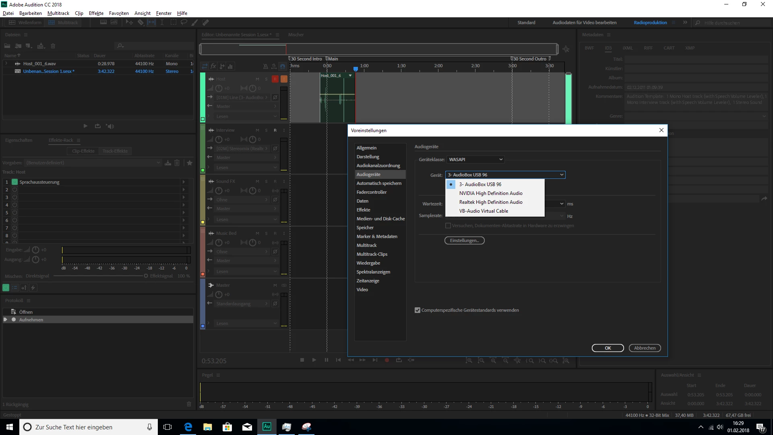Expand the Host_001_6.wav file entry
The width and height of the screenshot is (773, 435).
(6, 64)
